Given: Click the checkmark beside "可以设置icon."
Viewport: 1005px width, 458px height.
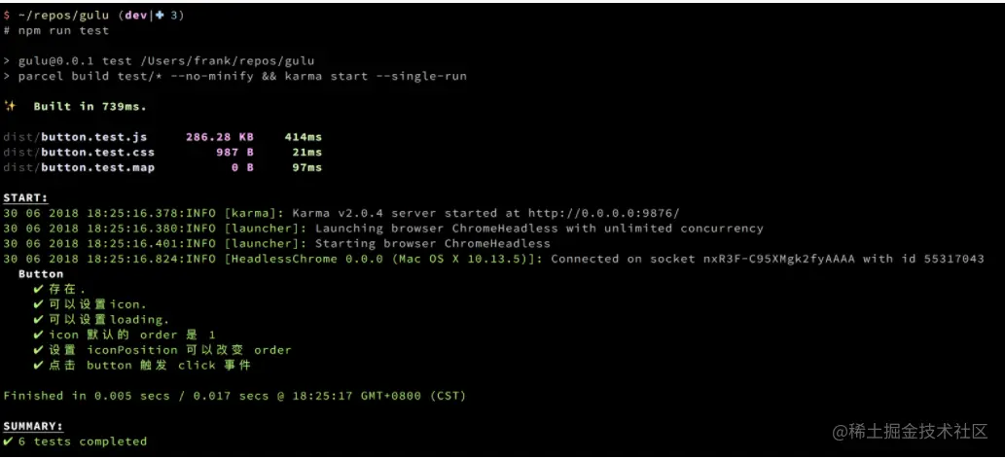Looking at the screenshot, I should [38, 304].
